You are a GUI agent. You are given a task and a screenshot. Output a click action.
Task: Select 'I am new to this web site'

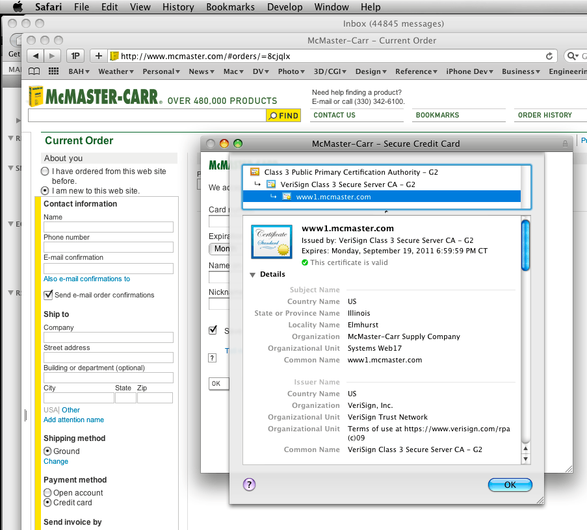(45, 191)
